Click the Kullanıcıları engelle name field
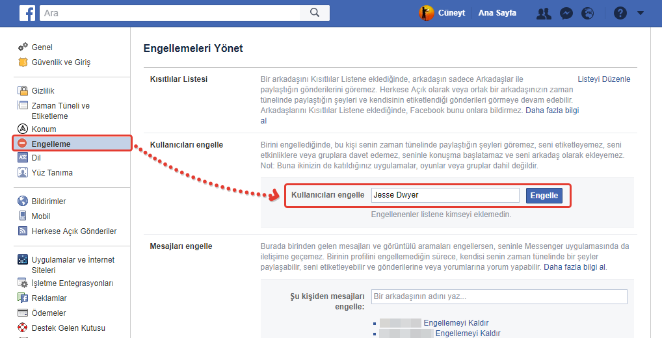This screenshot has height=338, width=662. tap(445, 195)
